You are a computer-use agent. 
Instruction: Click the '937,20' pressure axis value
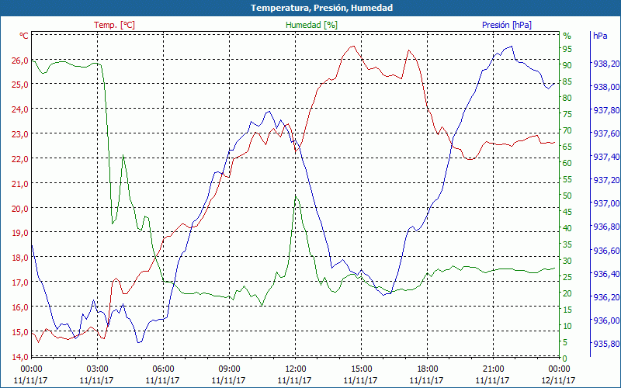click(605, 180)
